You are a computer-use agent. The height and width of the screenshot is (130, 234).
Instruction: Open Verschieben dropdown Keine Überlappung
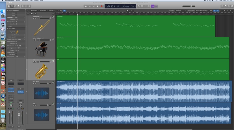(202, 11)
